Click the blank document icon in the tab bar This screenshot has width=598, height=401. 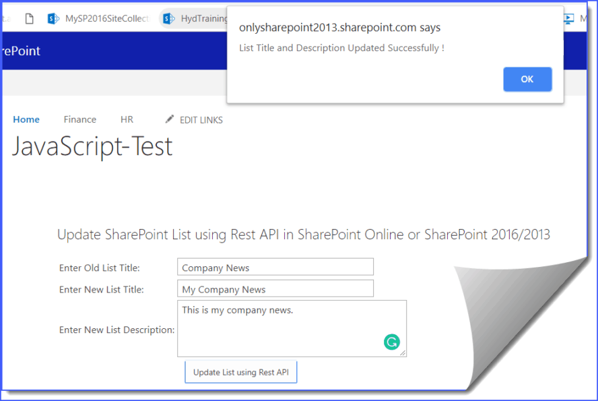tap(28, 18)
